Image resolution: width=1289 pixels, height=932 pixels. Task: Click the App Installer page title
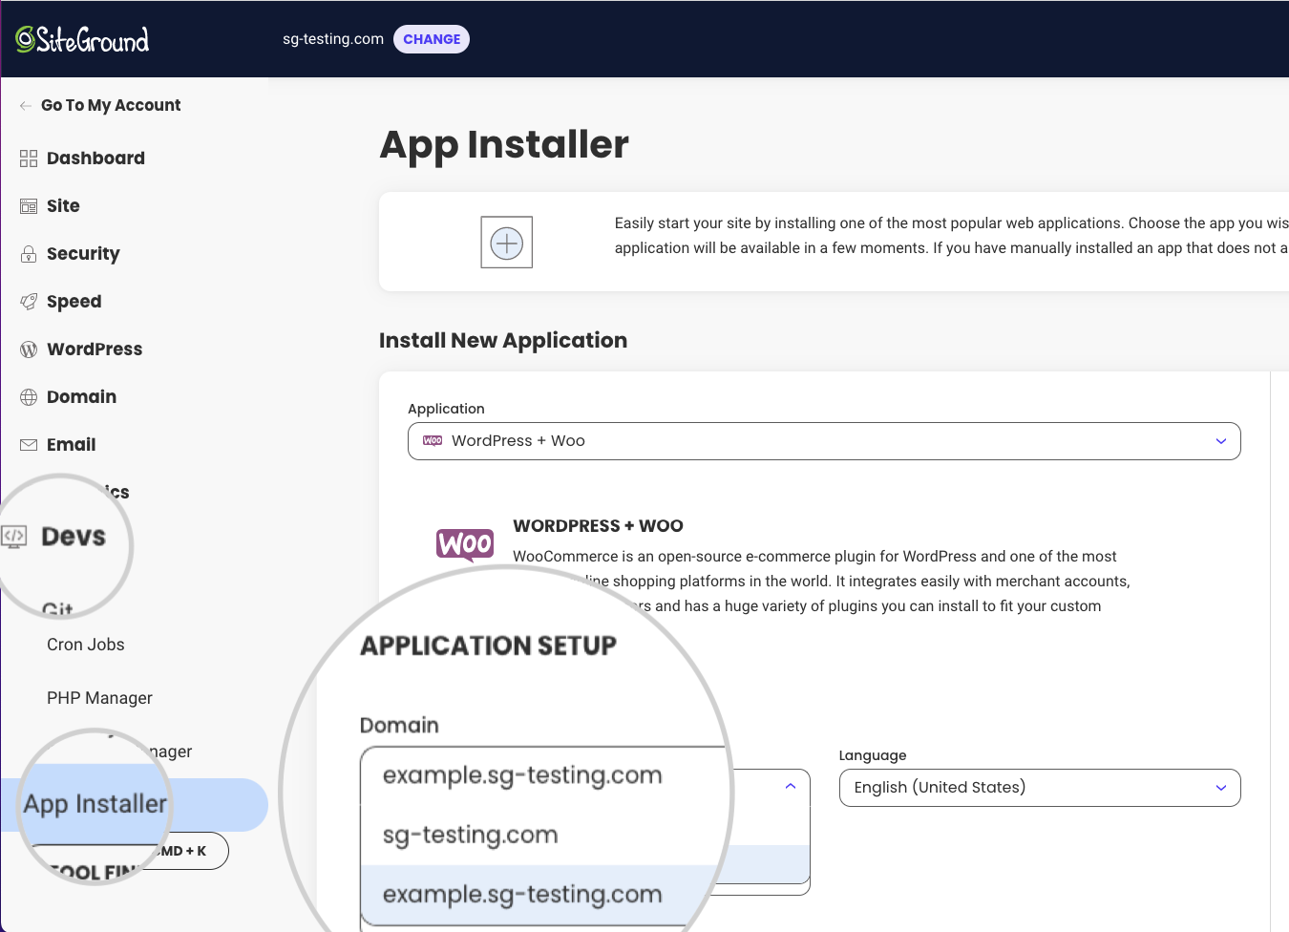[x=504, y=145]
